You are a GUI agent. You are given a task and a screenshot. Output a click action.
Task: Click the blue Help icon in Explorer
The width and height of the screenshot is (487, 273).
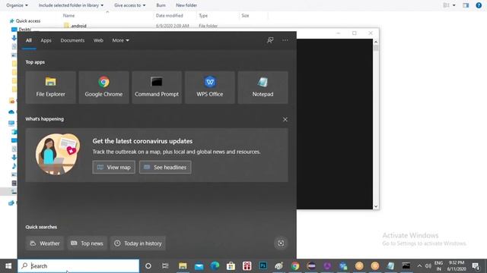[x=479, y=5]
